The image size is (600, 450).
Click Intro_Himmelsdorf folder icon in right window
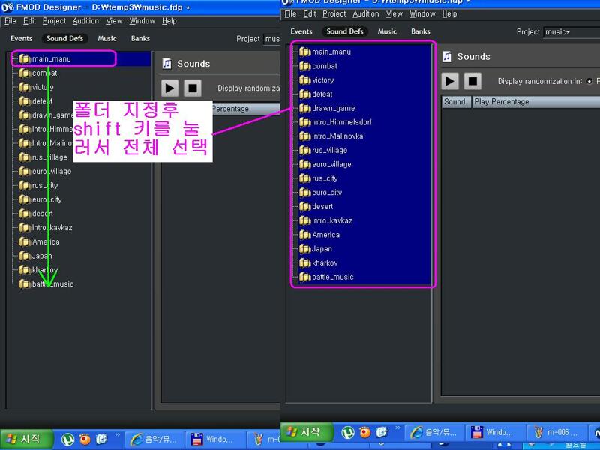[305, 122]
